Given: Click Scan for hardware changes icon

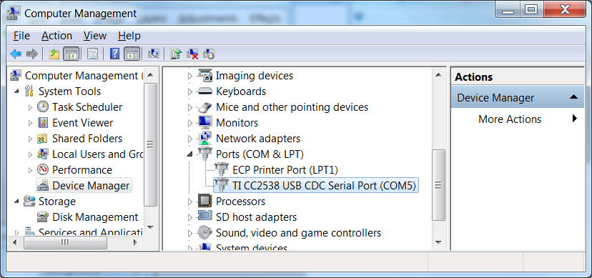Looking at the screenshot, I should (154, 54).
